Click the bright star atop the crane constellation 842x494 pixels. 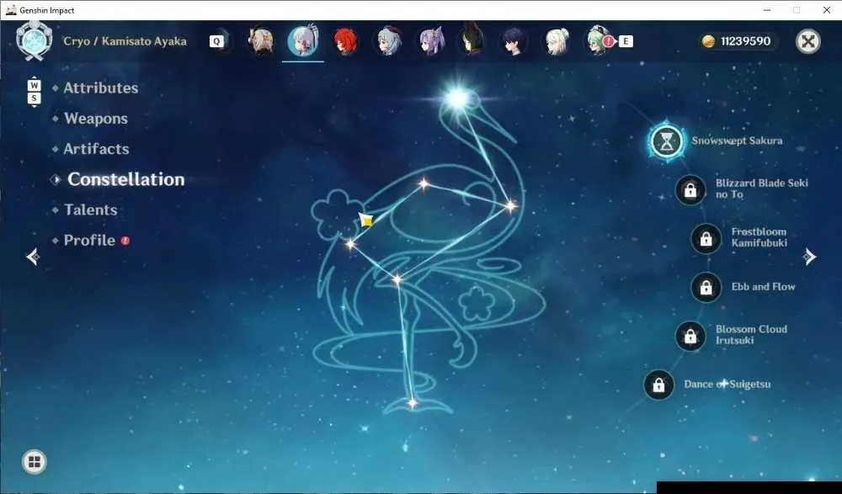point(457,98)
